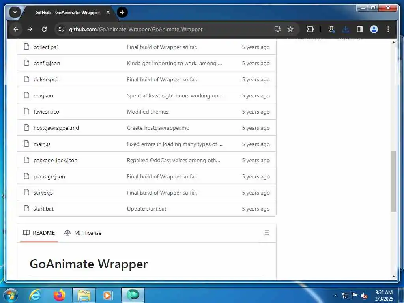Open the package-lock.json file
This screenshot has width=404, height=303.
click(55, 160)
